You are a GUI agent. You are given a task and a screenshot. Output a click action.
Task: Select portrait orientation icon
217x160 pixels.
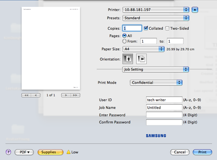point(128,59)
